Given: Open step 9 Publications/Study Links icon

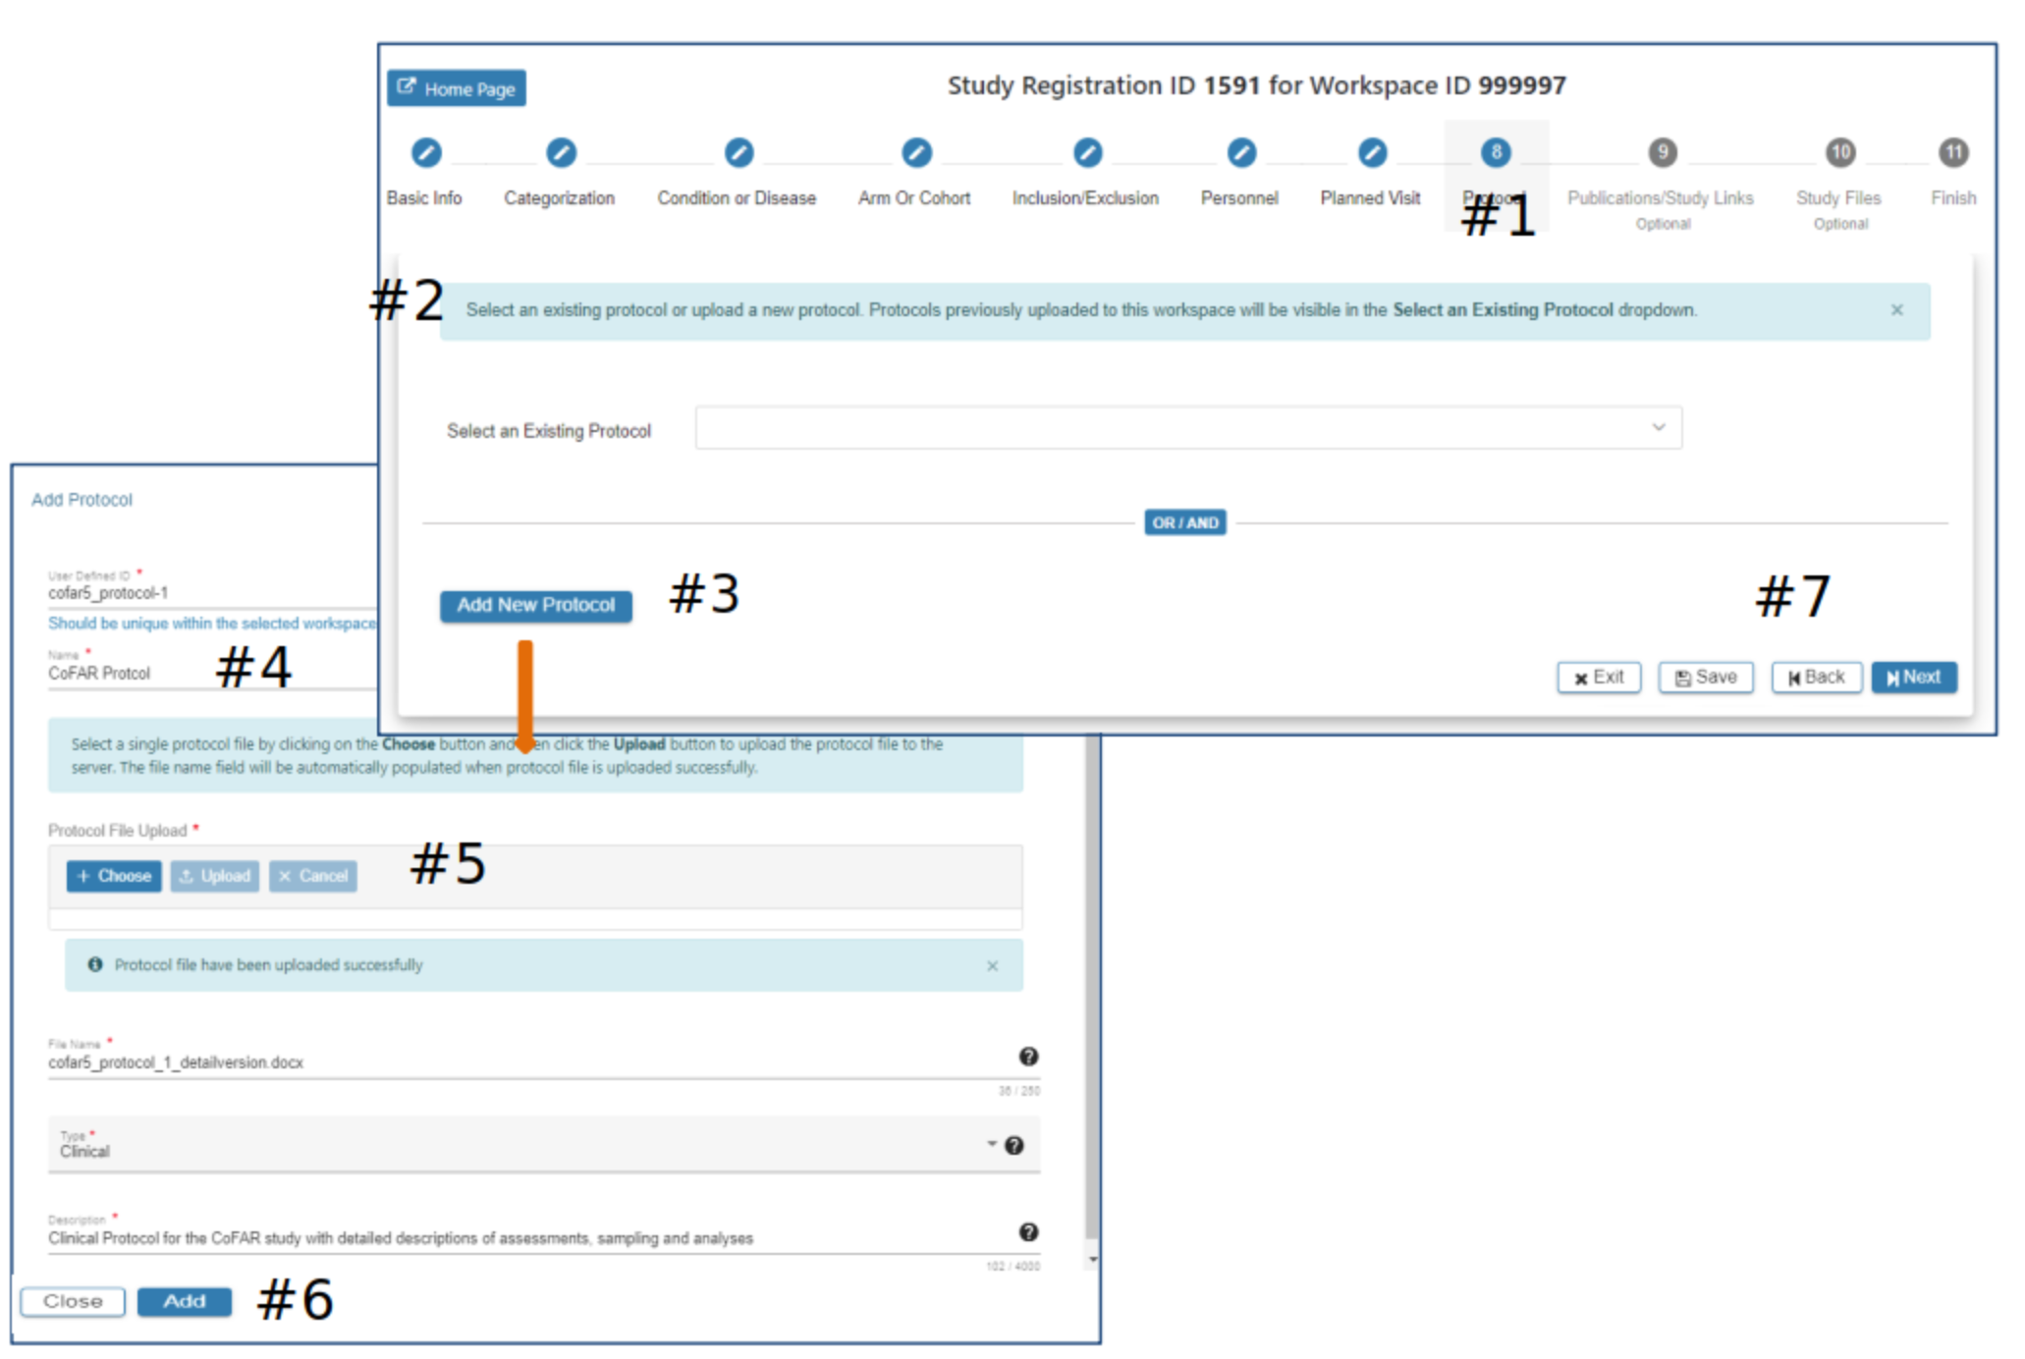Looking at the screenshot, I should (1662, 152).
